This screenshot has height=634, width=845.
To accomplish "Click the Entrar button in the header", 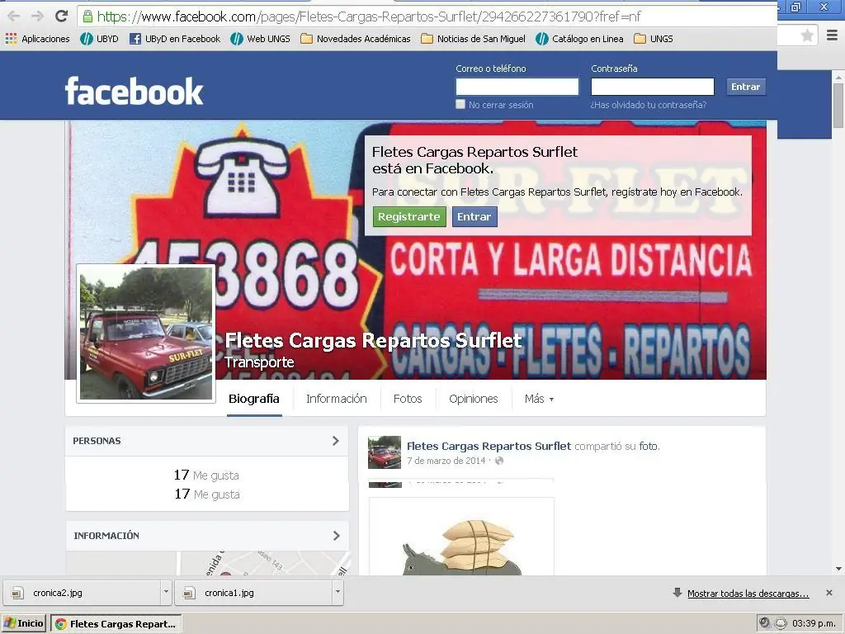I will (745, 87).
